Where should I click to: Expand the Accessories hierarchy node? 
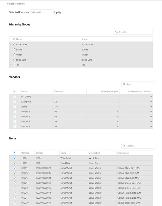click(11, 44)
